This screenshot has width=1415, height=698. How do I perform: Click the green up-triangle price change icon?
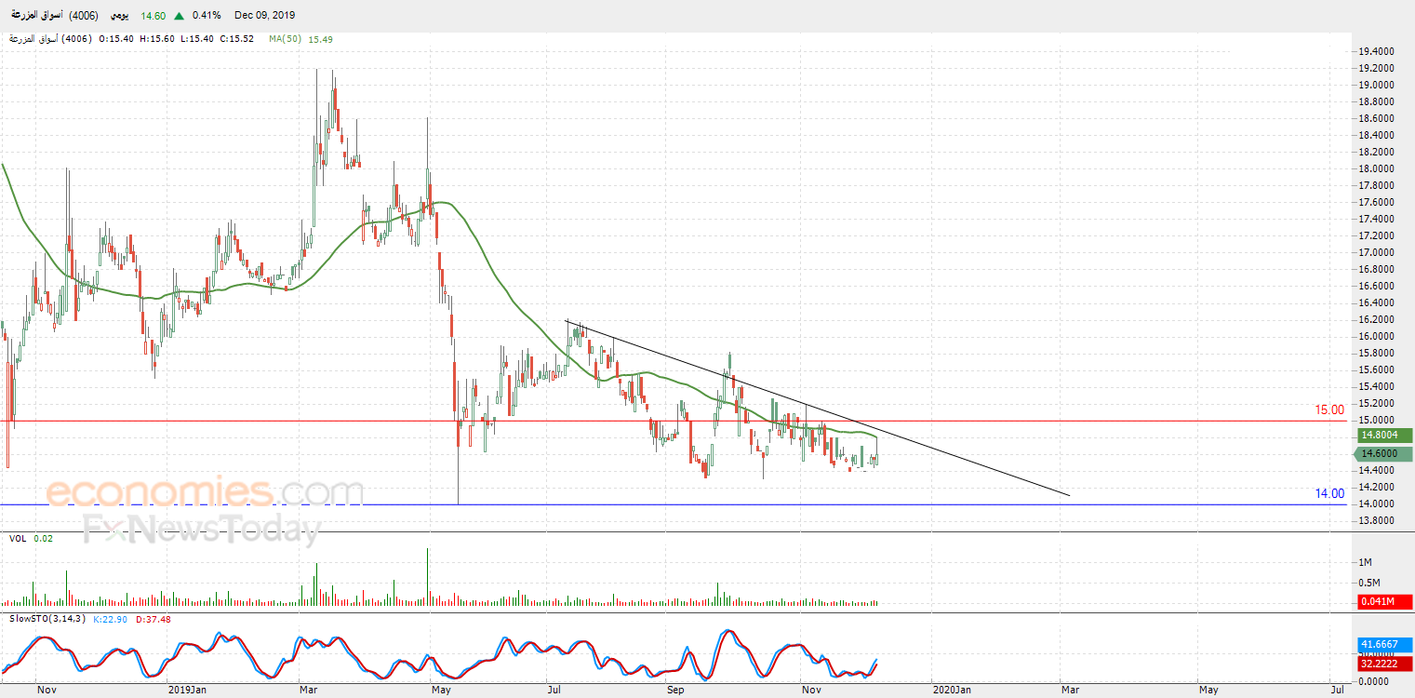[x=179, y=16]
